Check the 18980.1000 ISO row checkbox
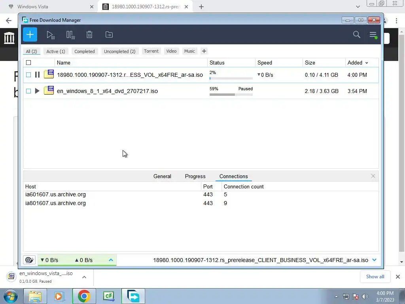The height and width of the screenshot is (304, 405). 28,75
